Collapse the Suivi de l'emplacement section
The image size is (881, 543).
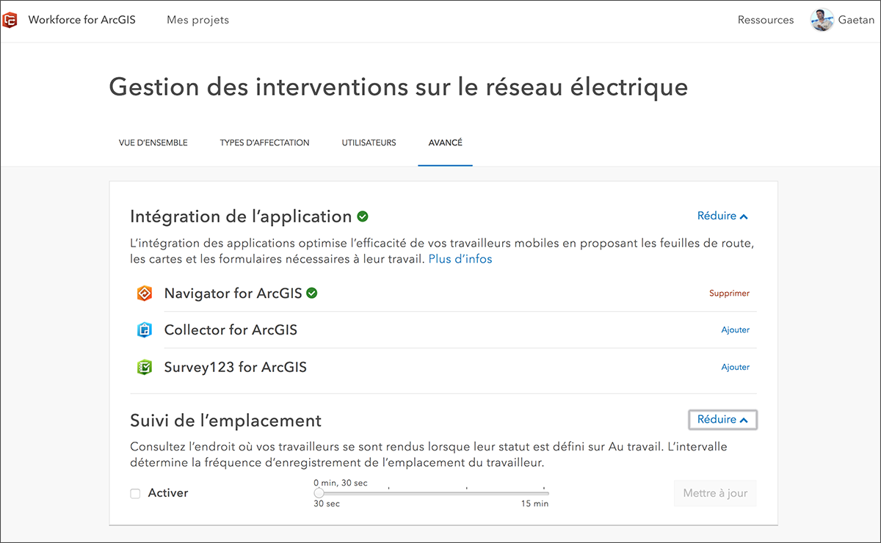click(722, 420)
